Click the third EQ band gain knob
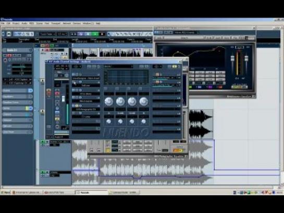The width and height of the screenshot is (284, 213). [132, 102]
